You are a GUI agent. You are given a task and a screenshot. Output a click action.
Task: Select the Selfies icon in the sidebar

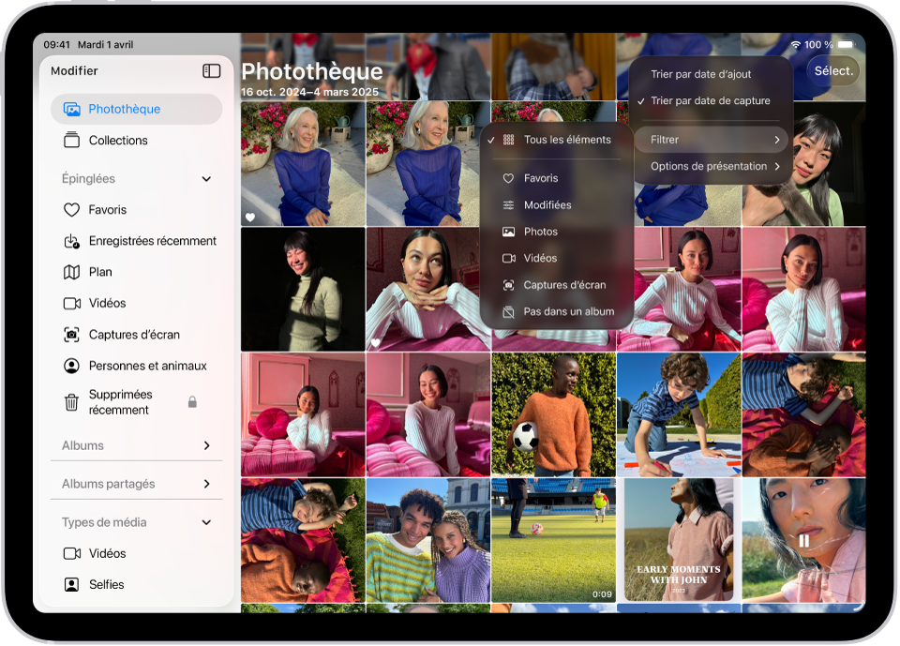(x=71, y=584)
